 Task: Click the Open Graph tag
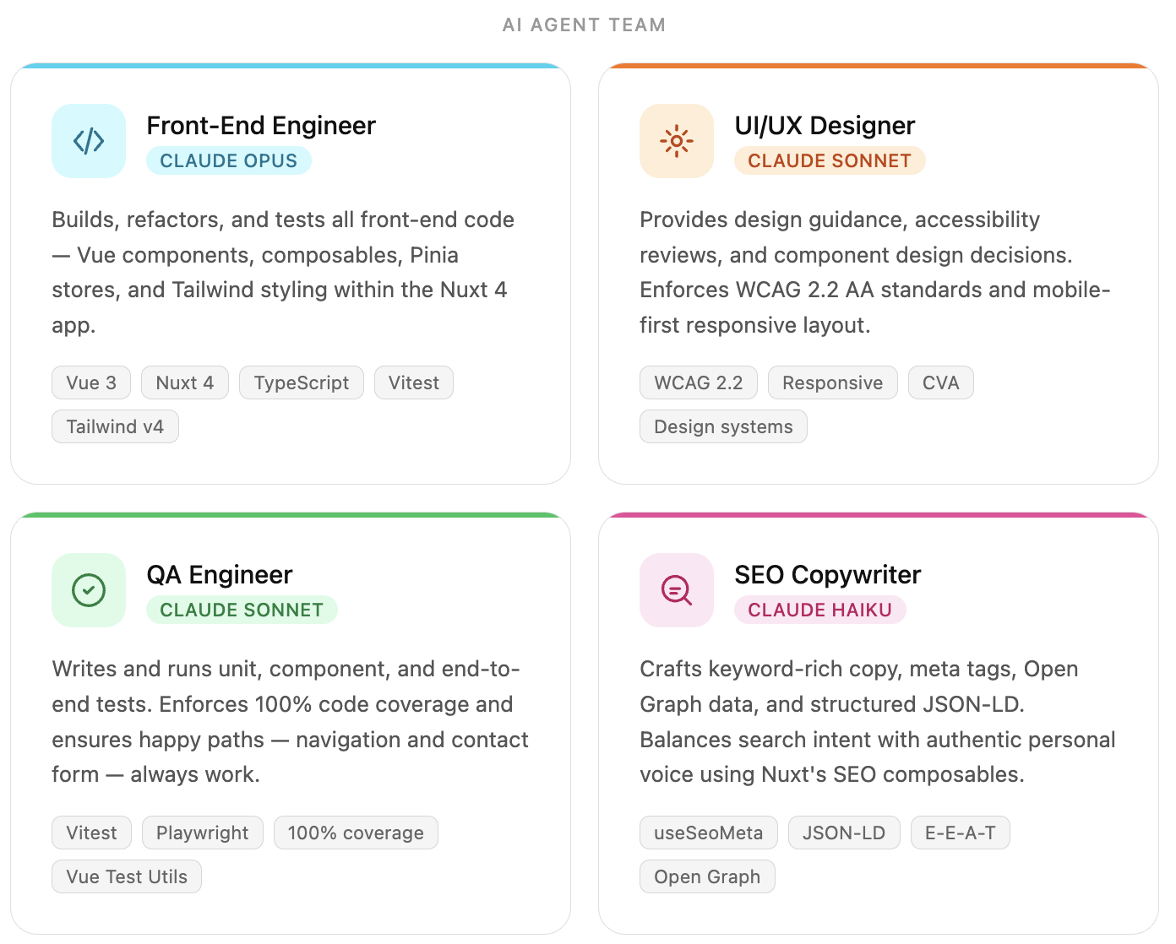pyautogui.click(x=707, y=876)
